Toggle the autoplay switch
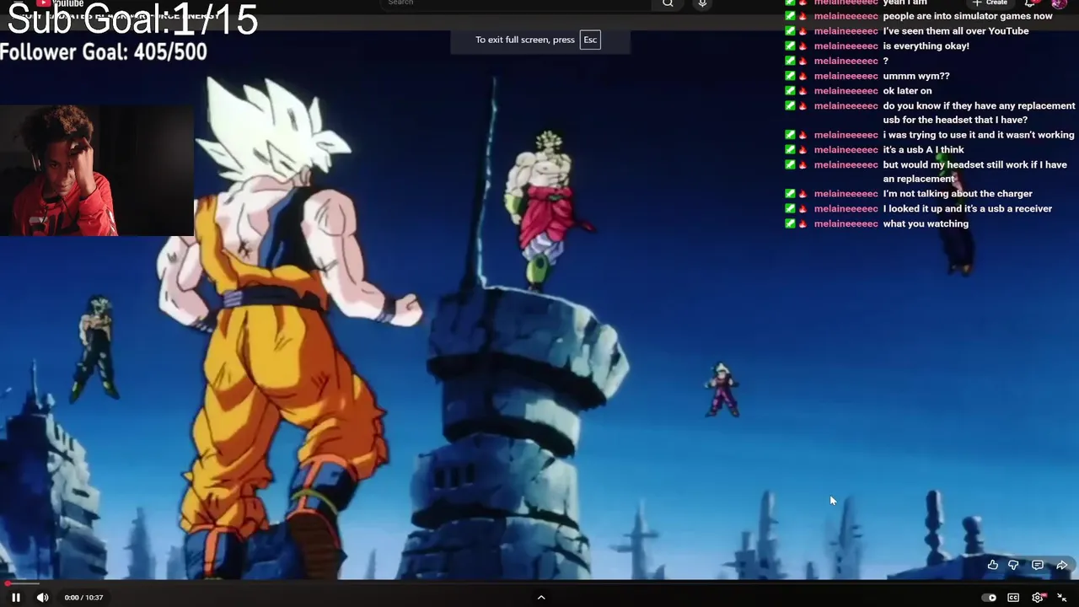Viewport: 1079px width, 607px height. (989, 598)
